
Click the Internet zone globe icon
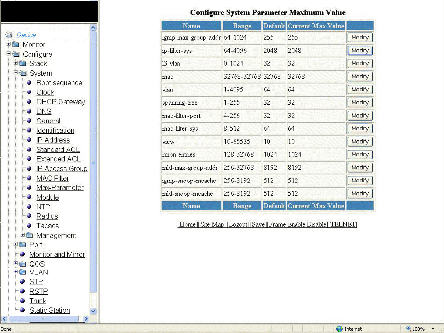(x=339, y=329)
